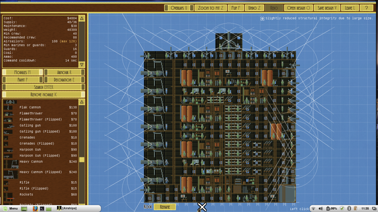This screenshot has width=378, height=212.
Task: Toggle Overlays display
Action: (x=179, y=8)
